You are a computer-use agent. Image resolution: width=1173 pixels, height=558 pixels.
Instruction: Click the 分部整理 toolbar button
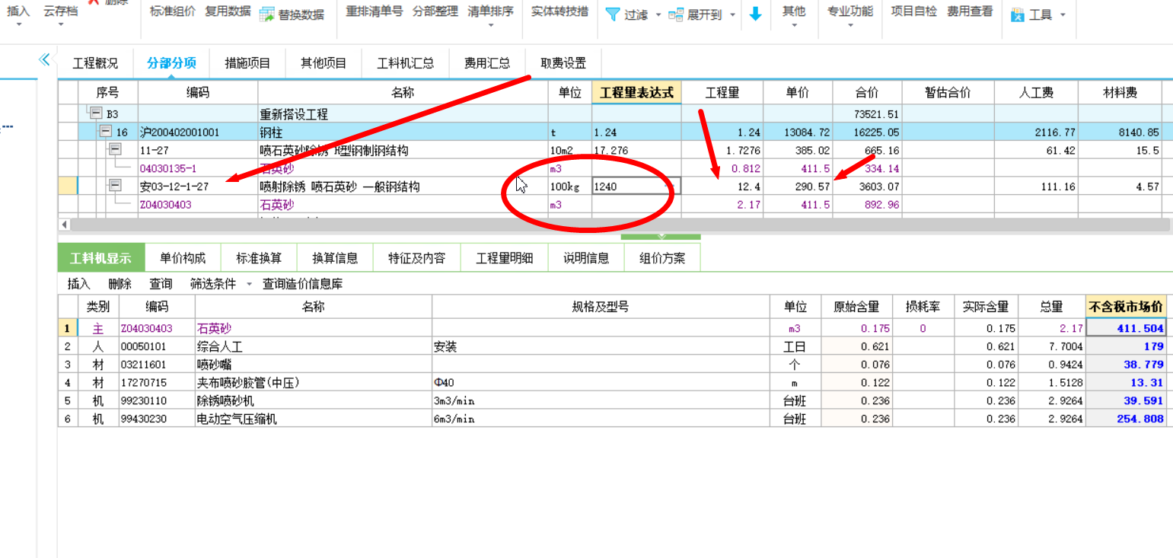tap(435, 11)
